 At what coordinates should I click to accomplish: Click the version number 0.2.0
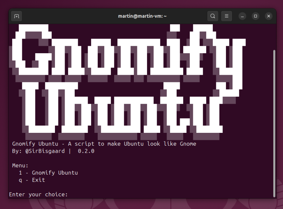(x=86, y=151)
